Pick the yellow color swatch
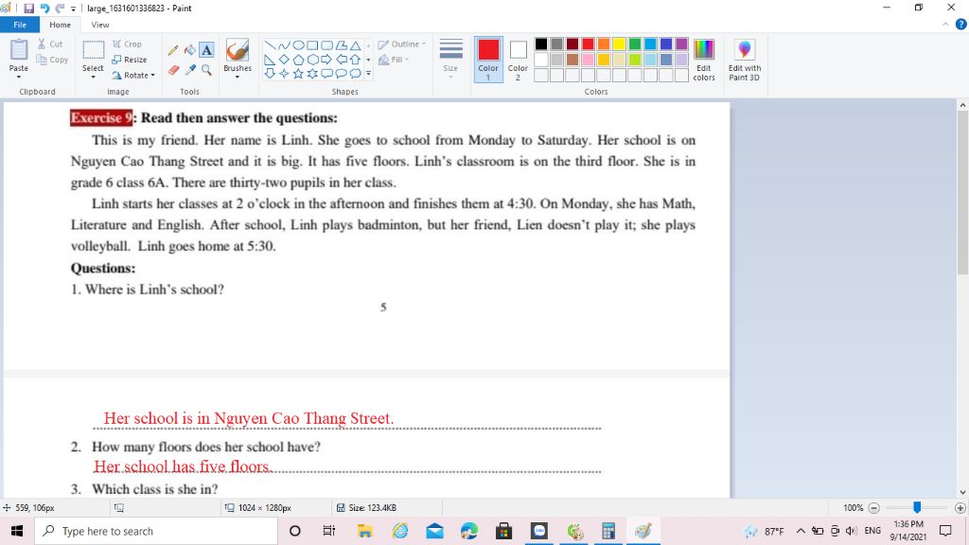This screenshot has height=545, width=969. pyautogui.click(x=619, y=44)
